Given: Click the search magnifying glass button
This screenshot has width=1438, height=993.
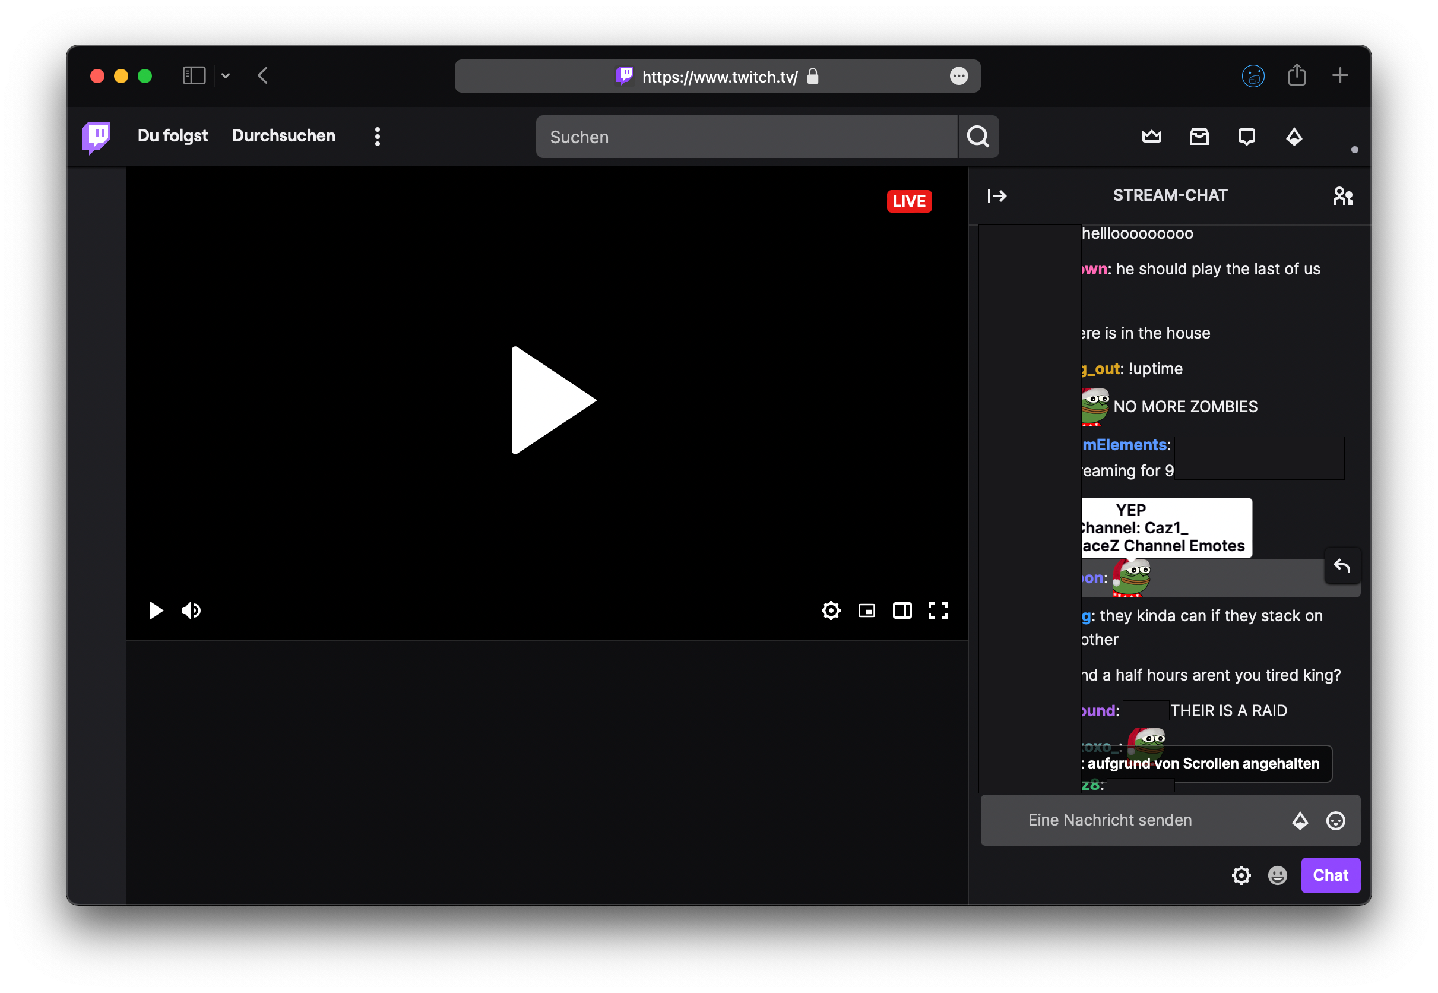Looking at the screenshot, I should pos(978,136).
